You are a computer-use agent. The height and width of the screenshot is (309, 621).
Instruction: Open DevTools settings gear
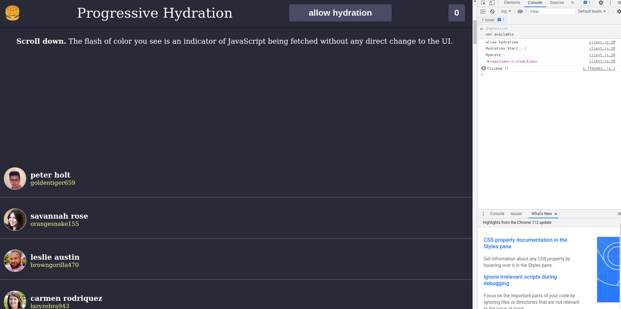[x=601, y=3]
